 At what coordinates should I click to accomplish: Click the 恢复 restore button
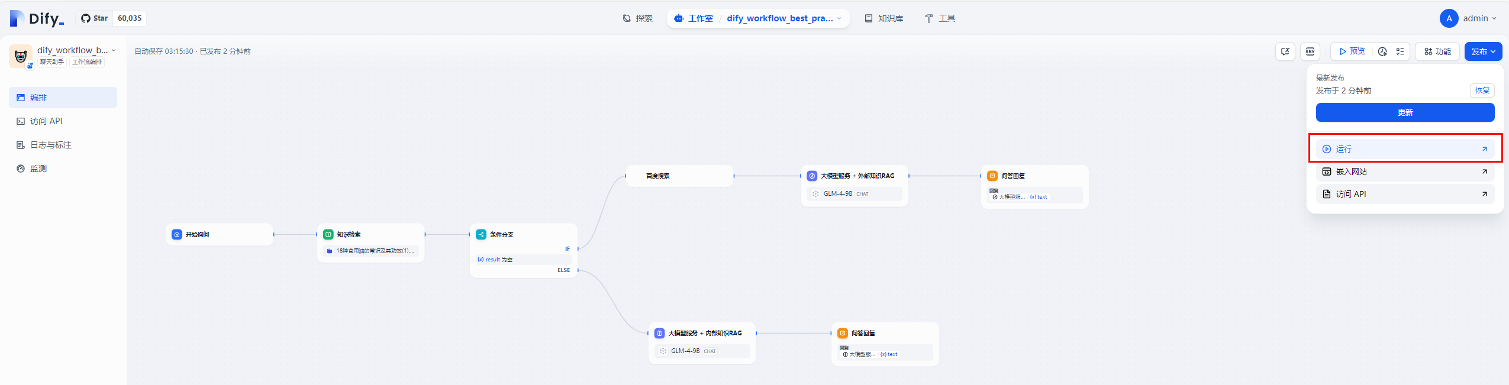(x=1482, y=90)
